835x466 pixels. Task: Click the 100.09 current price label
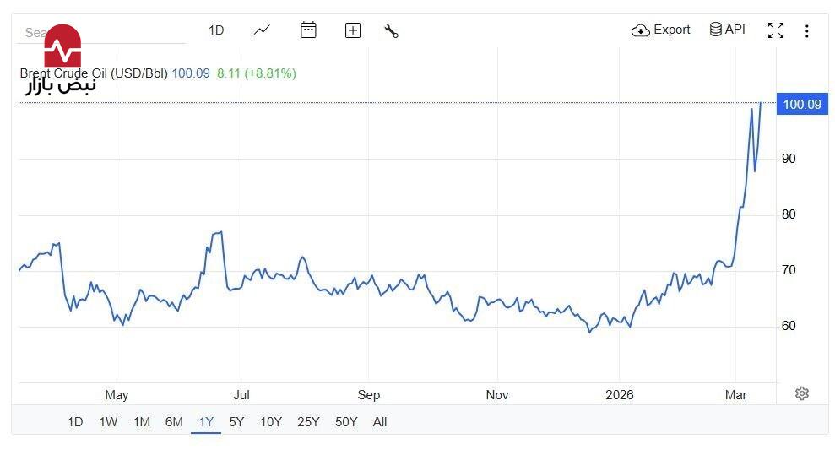(801, 105)
